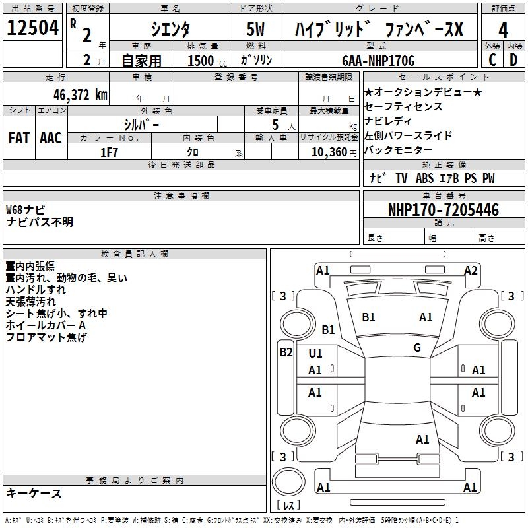This screenshot has height=528, width=528.
Task: Select grade ハイブリッド ファンベースX
Action: (x=379, y=29)
